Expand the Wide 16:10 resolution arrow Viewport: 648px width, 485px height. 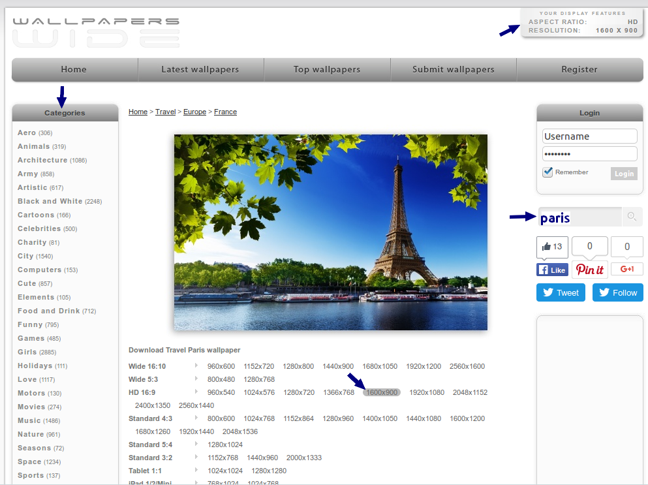[x=196, y=366]
